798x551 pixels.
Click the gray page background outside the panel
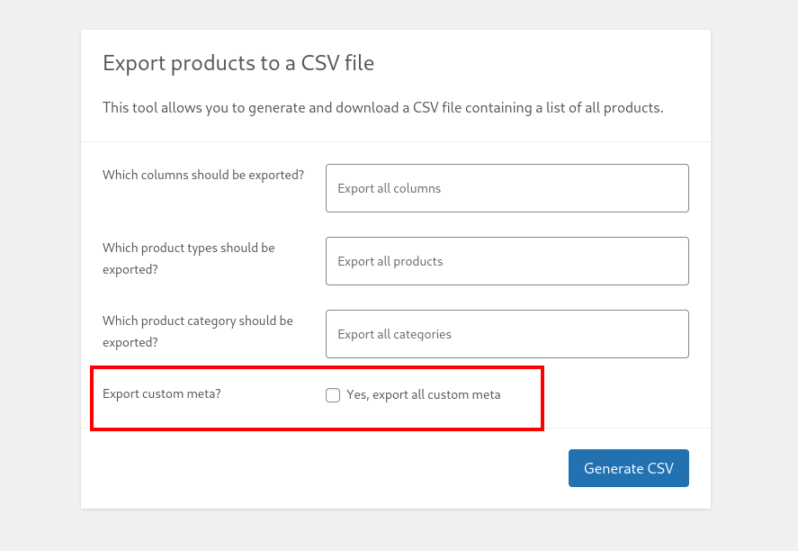pos(40,275)
